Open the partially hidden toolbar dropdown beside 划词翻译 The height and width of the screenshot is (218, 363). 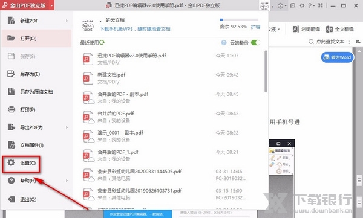274,29
